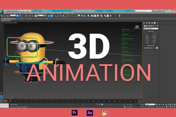
Task: Collapse the Name and Color rollout
Action: point(151,45)
